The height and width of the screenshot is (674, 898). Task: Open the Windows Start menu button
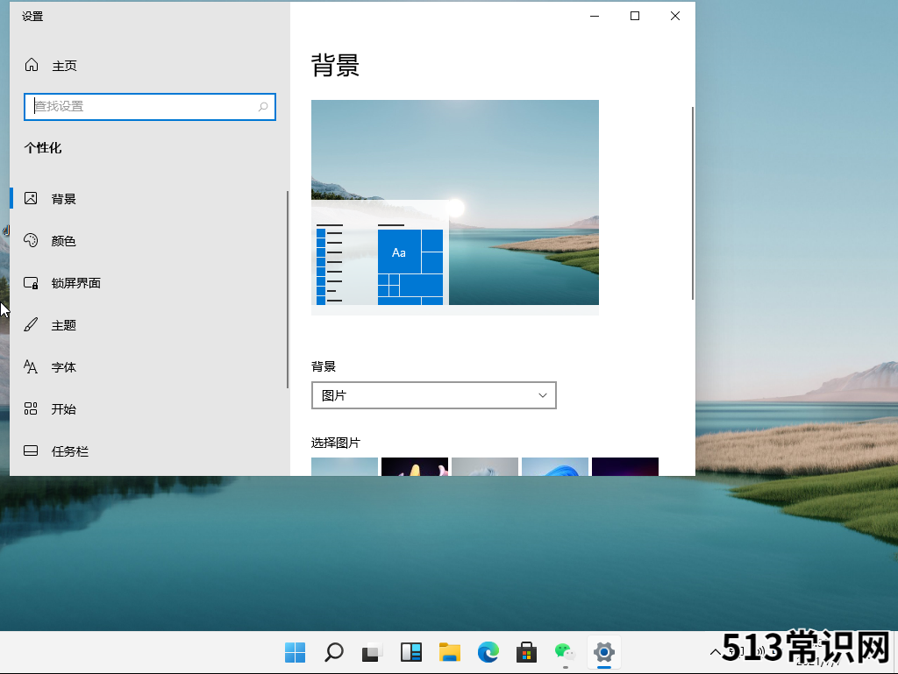pyautogui.click(x=296, y=652)
